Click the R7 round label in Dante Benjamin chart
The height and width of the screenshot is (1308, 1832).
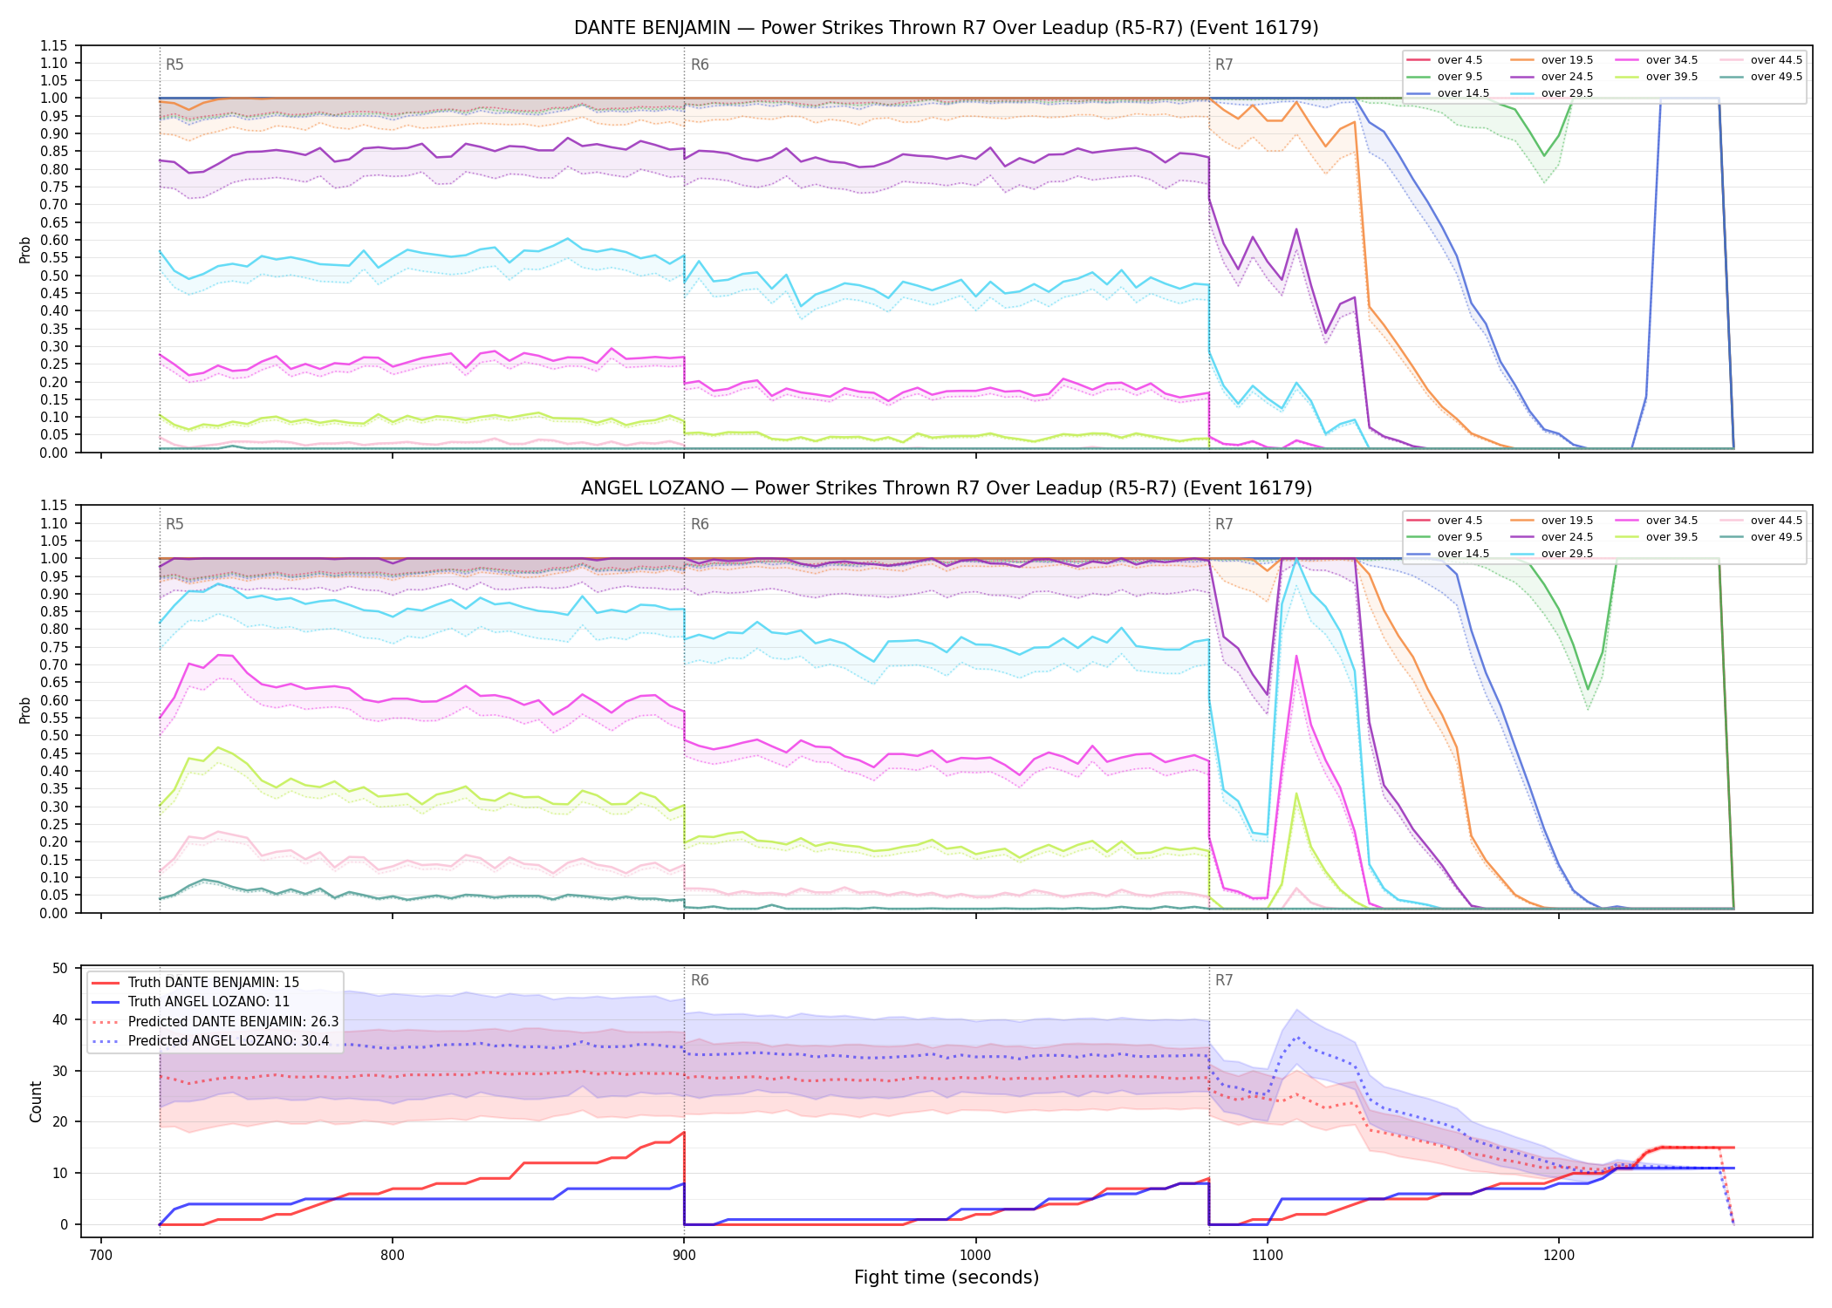[1224, 65]
